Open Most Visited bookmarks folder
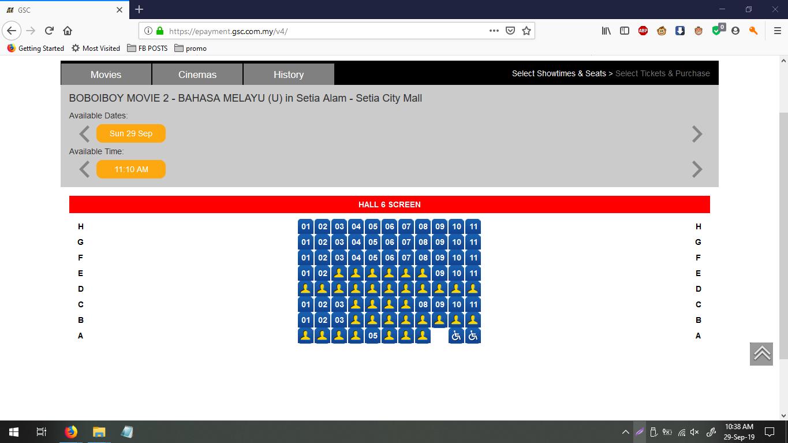Image resolution: width=788 pixels, height=443 pixels. (x=96, y=48)
